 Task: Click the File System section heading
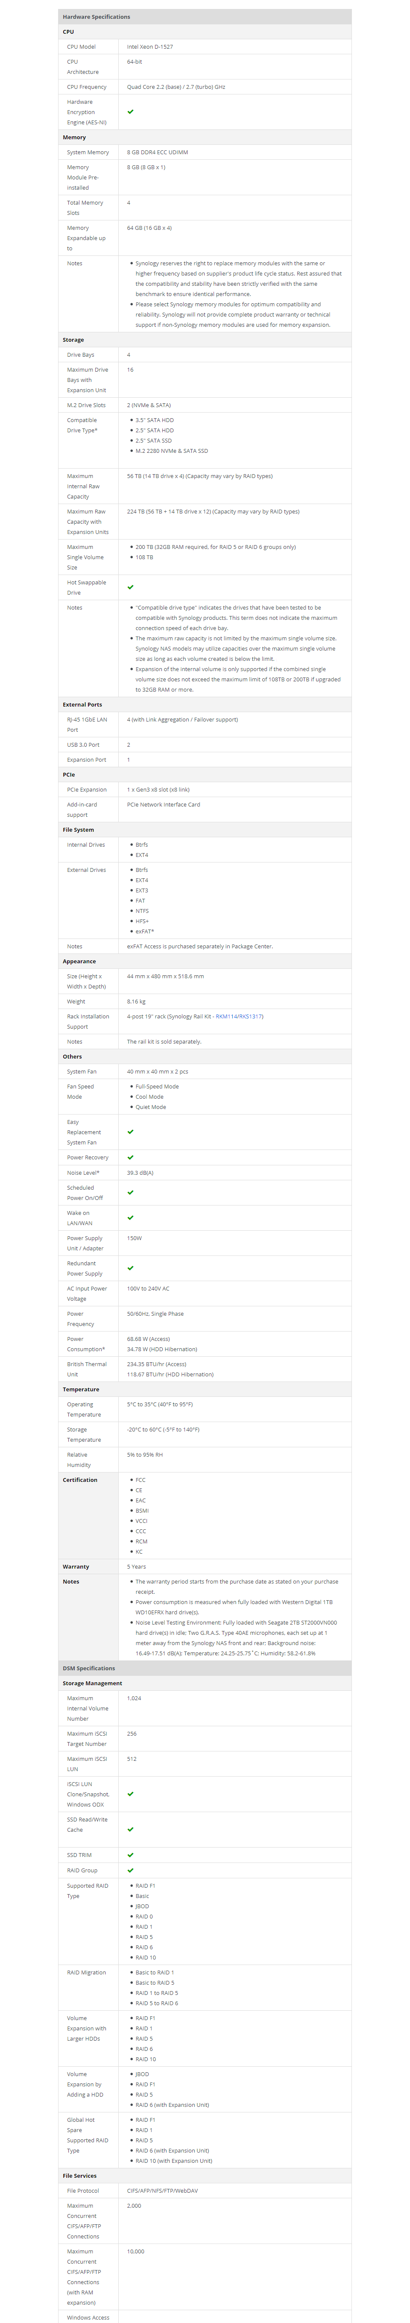point(79,830)
